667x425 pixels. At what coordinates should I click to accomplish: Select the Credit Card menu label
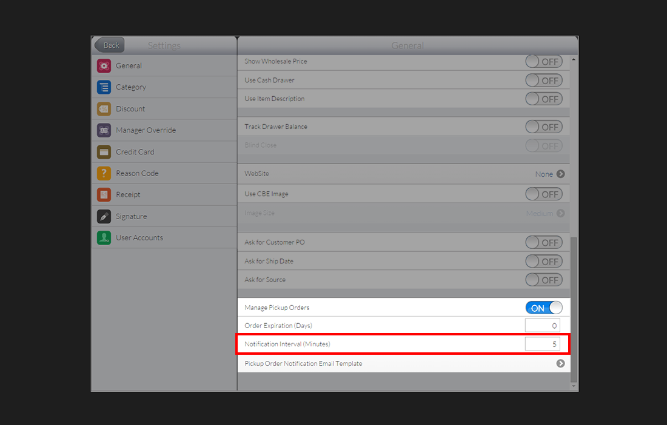click(x=135, y=152)
